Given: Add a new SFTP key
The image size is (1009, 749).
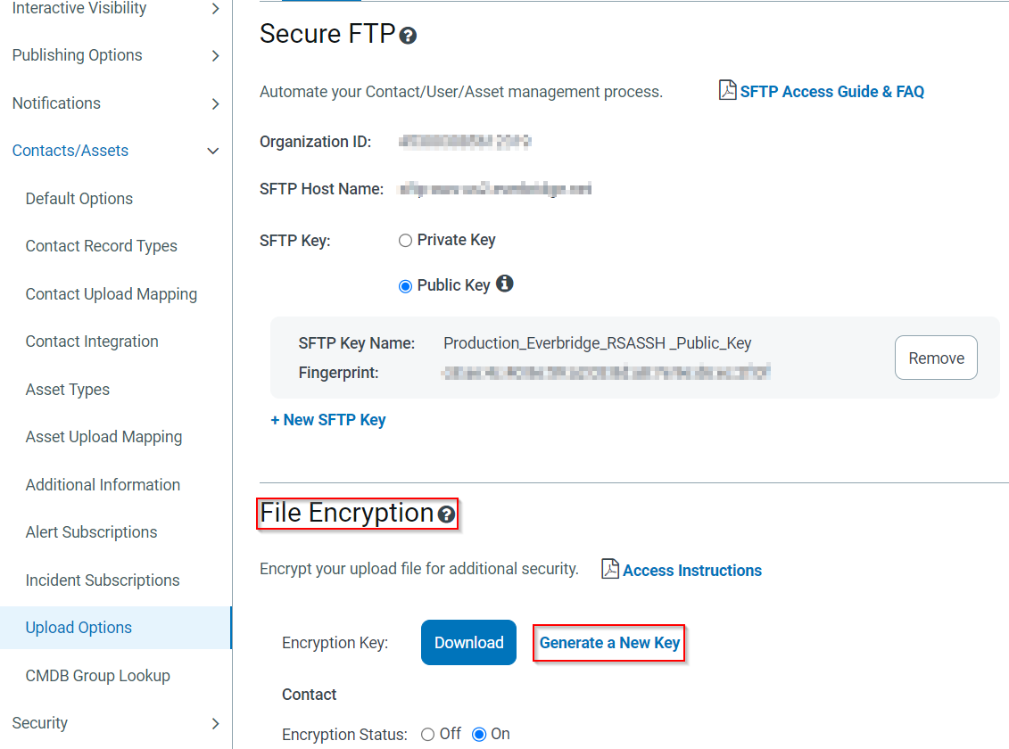Looking at the screenshot, I should click(328, 419).
